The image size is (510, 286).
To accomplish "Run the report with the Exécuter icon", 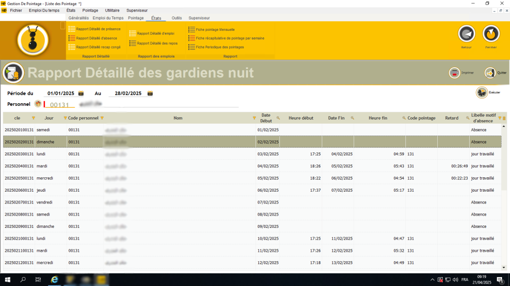I will (x=481, y=92).
